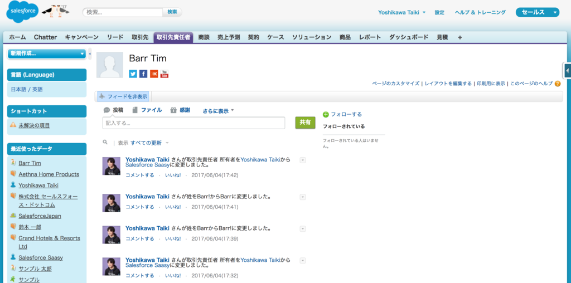Click the avatar on the 17:42 feed post

pyautogui.click(x=112, y=166)
